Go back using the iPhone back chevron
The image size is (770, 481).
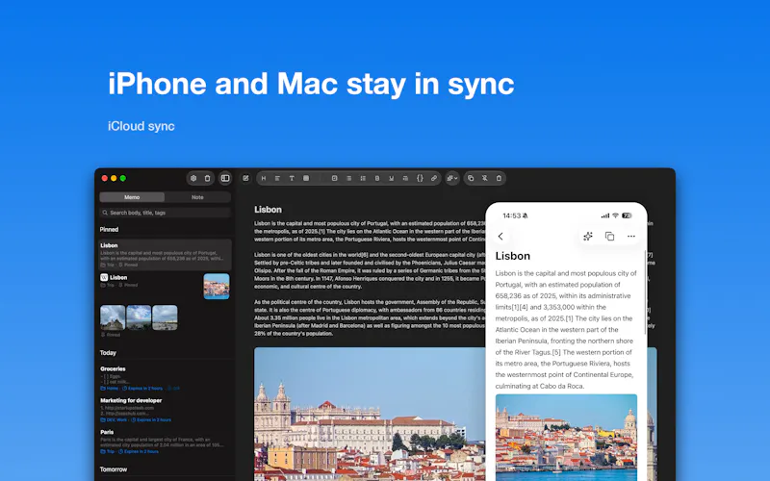coord(500,237)
